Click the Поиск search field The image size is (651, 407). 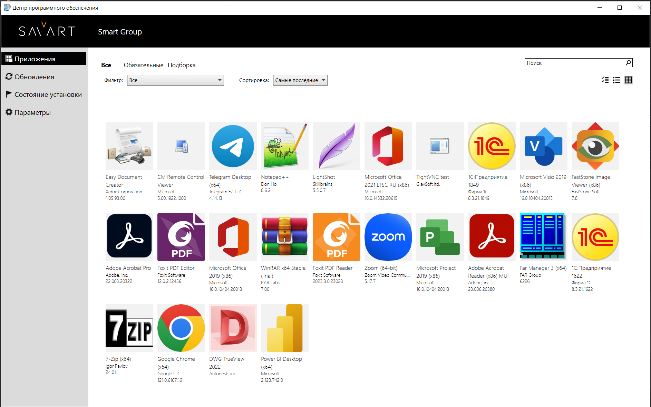(574, 63)
